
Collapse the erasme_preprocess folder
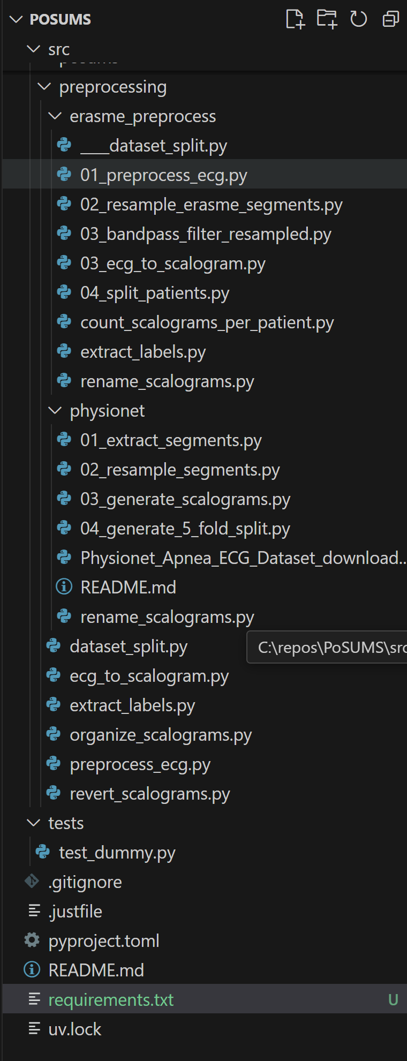(55, 116)
